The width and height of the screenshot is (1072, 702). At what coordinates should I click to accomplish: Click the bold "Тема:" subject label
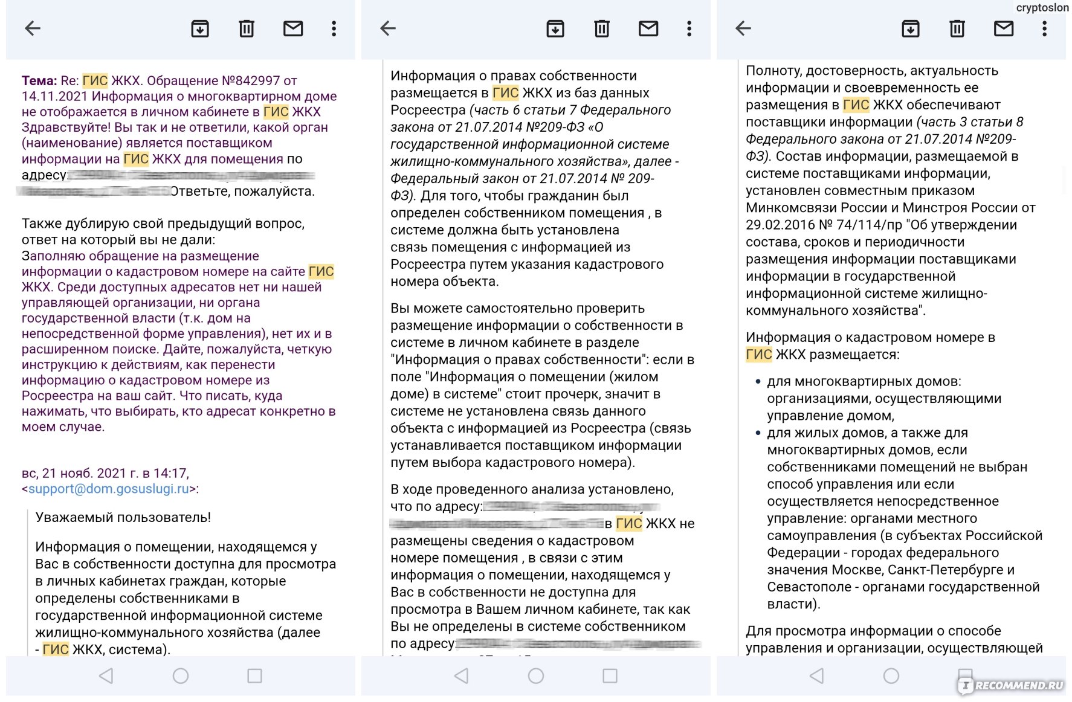39,80
